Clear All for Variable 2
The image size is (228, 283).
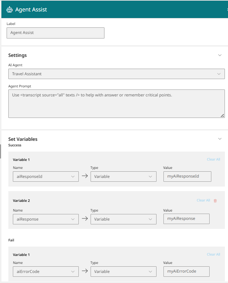pos(203,200)
